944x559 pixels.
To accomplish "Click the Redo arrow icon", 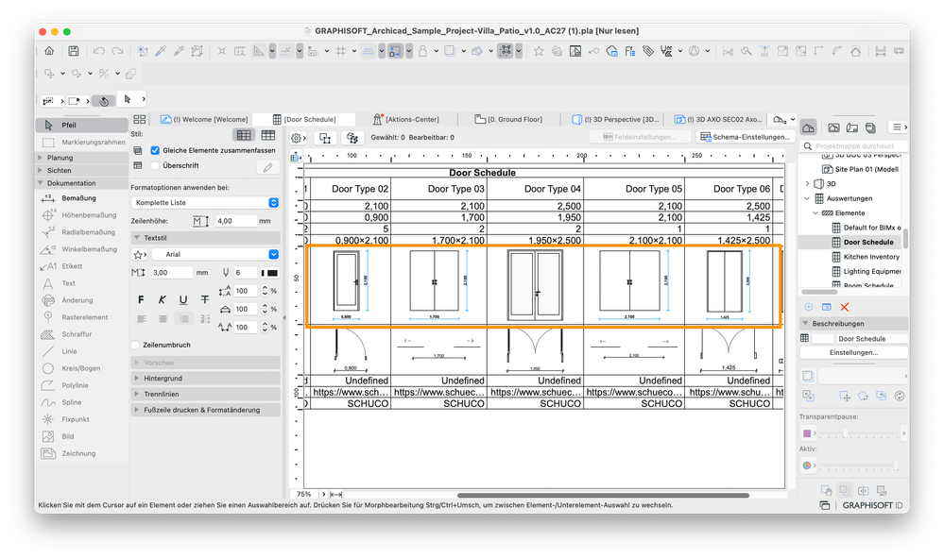I will coord(117,51).
